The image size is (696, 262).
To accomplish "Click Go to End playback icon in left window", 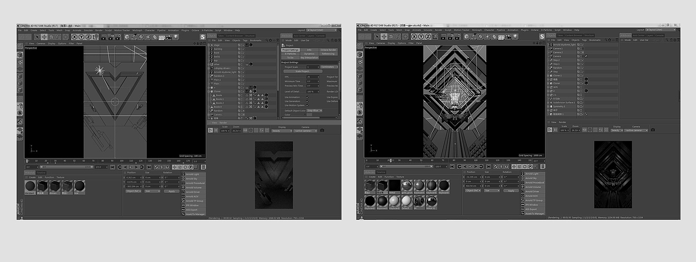I will tap(149, 167).
